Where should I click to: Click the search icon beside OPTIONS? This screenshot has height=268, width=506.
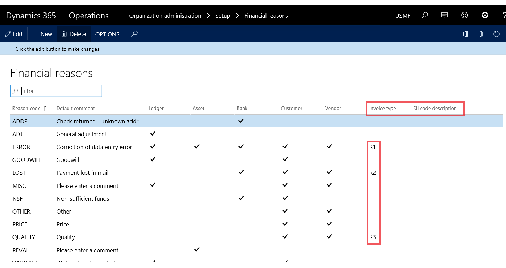(135, 34)
